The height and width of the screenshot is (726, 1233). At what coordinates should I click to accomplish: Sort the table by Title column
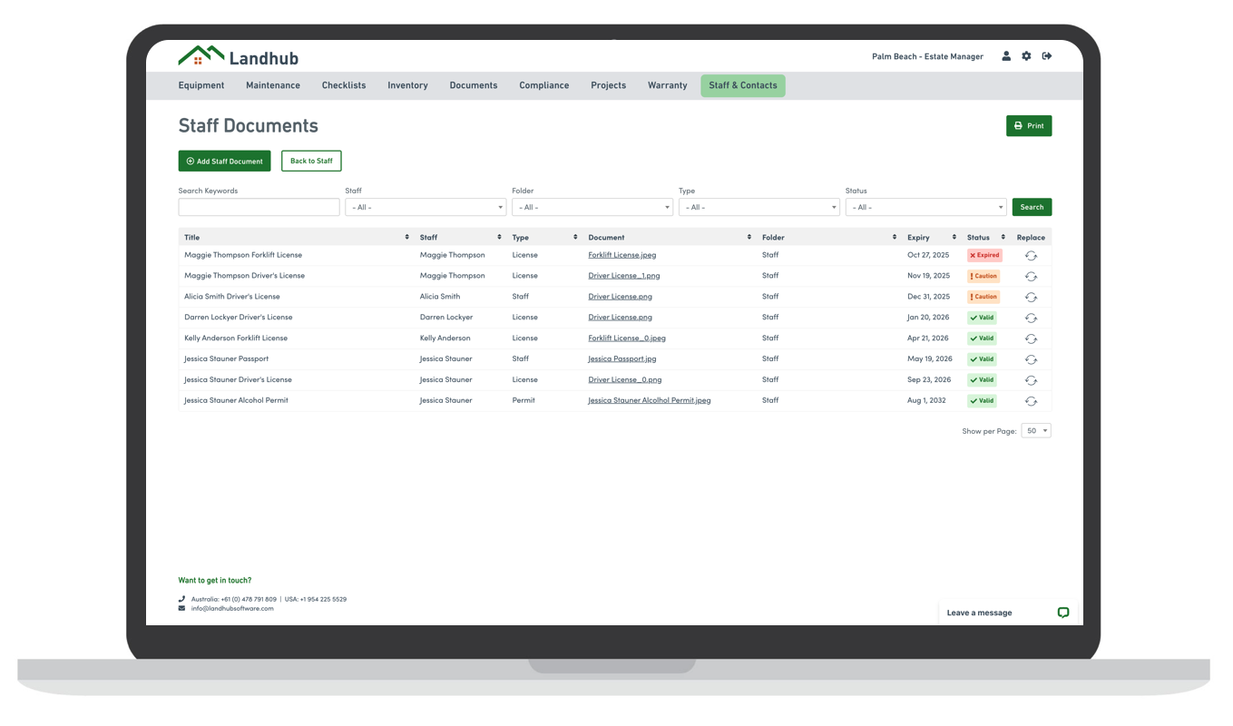click(406, 238)
